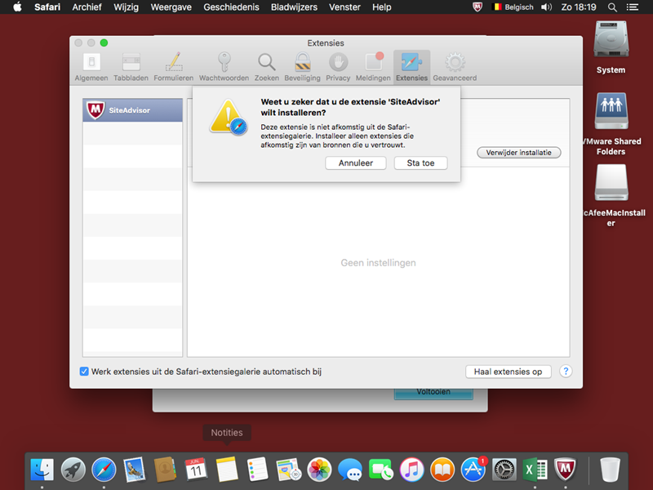
Task: Open the Wijzig menu
Action: click(x=126, y=7)
